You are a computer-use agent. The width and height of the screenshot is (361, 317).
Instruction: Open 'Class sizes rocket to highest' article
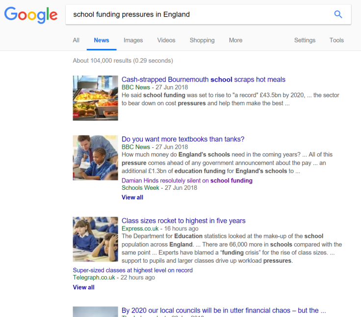coord(183,221)
